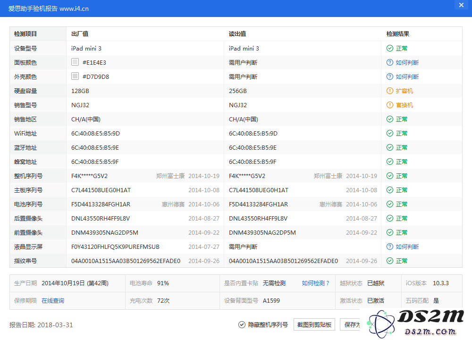This screenshot has width=472, height=340.
Task: Select the factory WiFi address 6C:40:08:E5:B5:9D
Action: (x=95, y=134)
